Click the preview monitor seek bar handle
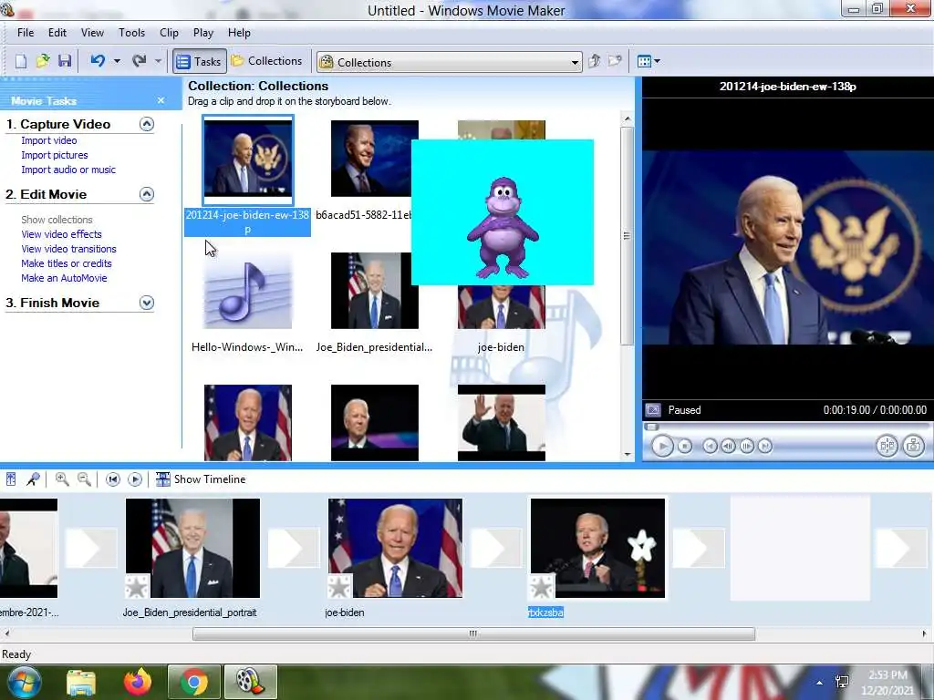The image size is (934, 700). click(652, 427)
